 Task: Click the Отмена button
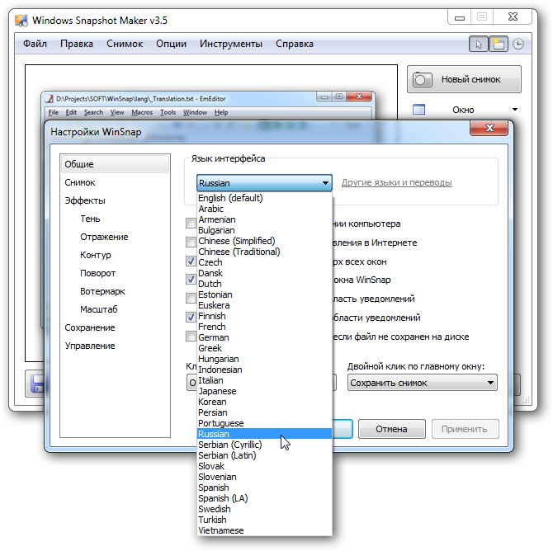[x=391, y=429]
